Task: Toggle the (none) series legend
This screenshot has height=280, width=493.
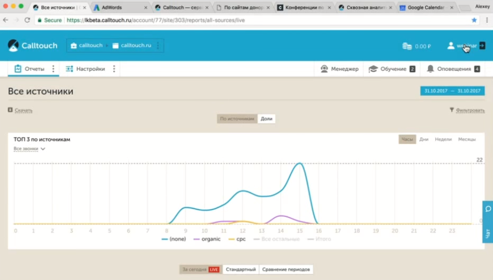Action: pos(174,239)
